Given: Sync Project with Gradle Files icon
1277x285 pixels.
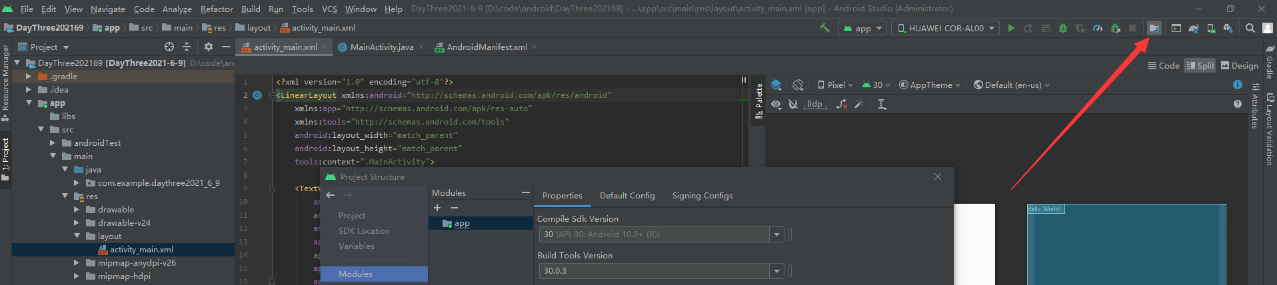Looking at the screenshot, I should (x=1194, y=28).
